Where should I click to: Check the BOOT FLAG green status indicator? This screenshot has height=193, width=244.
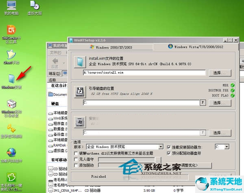(x=233, y=96)
